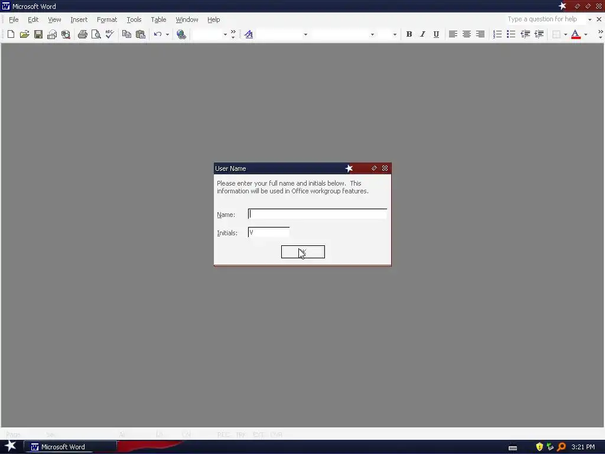The width and height of the screenshot is (605, 454).
Task: Run Spelling and Grammar check
Action: point(109,34)
